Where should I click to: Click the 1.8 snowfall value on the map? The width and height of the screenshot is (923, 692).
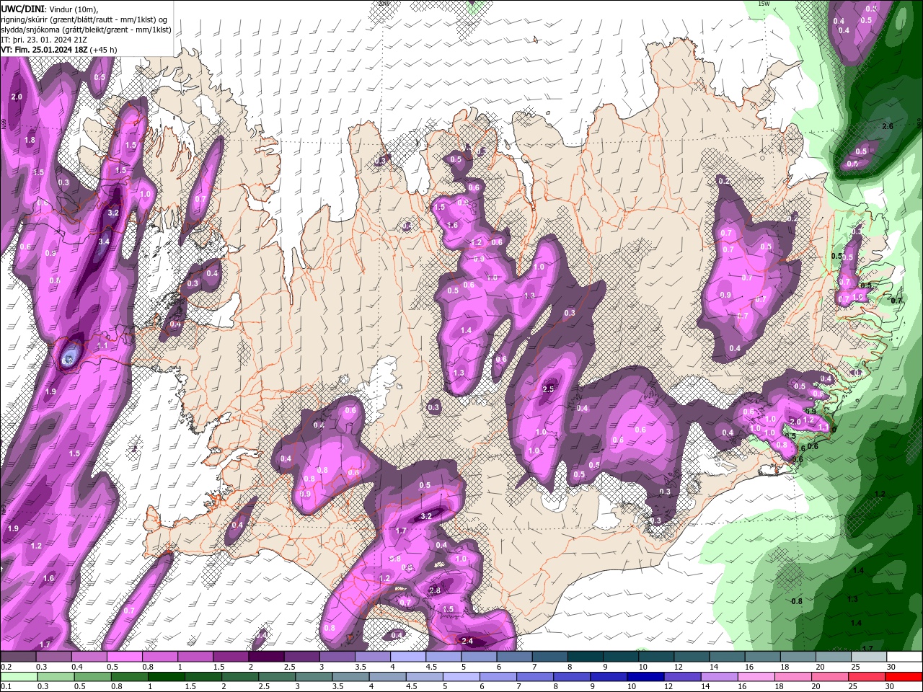pos(30,140)
